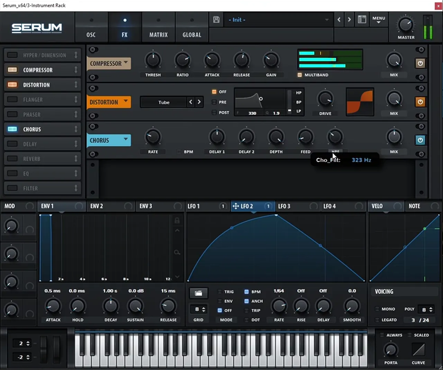This screenshot has width=443, height=370.
Task: Enable Flanger effect in list
Action: 12,99
